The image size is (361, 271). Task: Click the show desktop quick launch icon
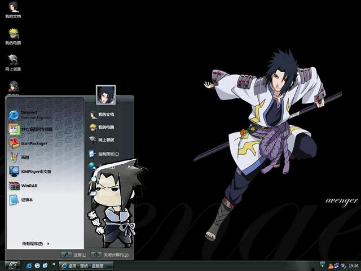click(45, 265)
